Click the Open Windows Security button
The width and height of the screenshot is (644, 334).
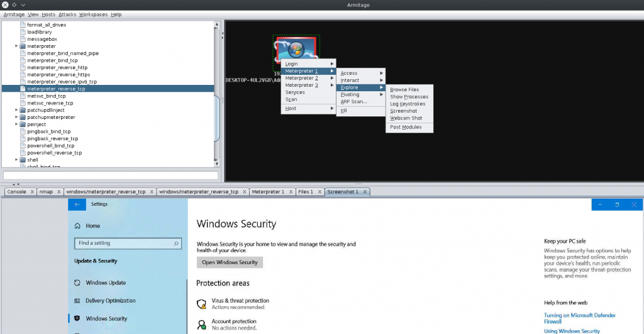230,262
